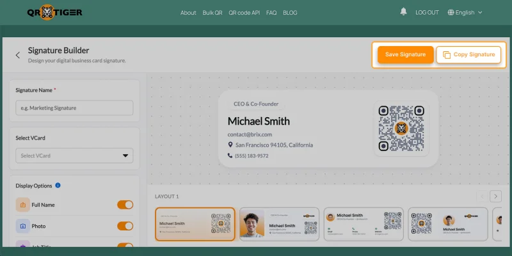Click the Display Options info icon
The width and height of the screenshot is (512, 256).
58,185
